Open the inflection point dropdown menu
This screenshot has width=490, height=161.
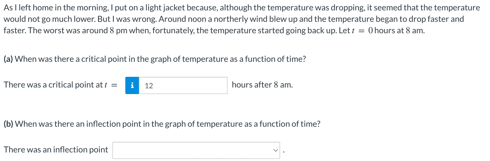click(x=196, y=150)
